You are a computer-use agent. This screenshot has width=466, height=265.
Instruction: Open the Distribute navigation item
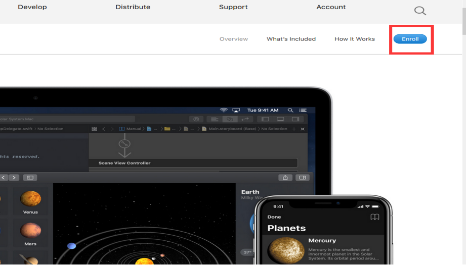click(133, 7)
